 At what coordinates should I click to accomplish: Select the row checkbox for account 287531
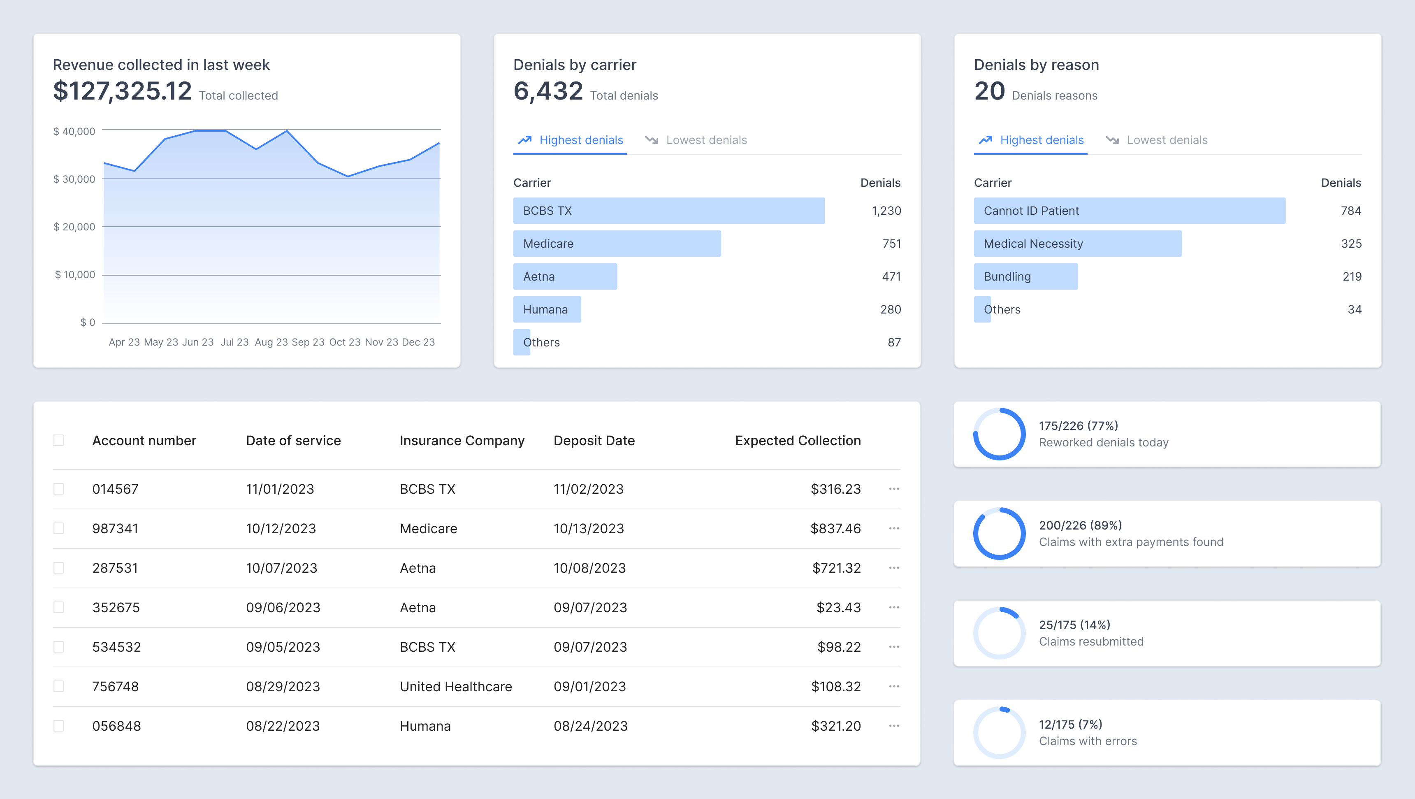click(x=58, y=568)
